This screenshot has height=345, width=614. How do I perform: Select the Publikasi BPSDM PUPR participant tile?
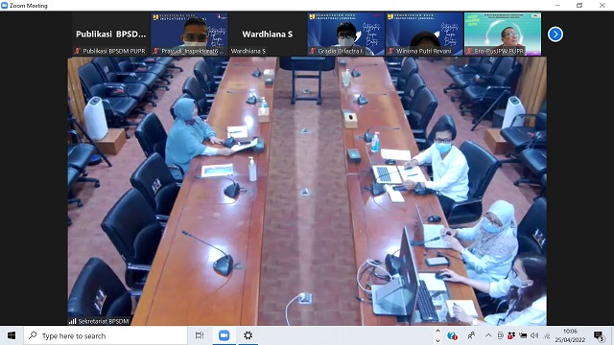[x=111, y=34]
